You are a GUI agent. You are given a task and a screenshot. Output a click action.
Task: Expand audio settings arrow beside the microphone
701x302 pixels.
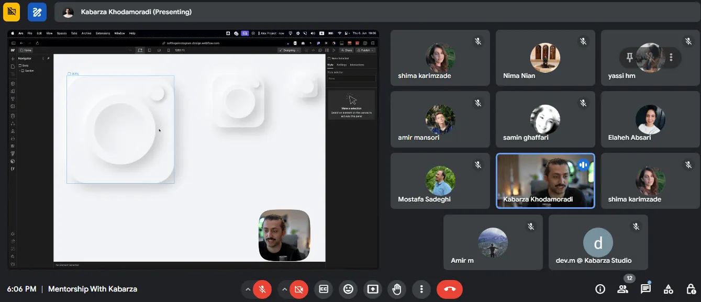(x=248, y=289)
